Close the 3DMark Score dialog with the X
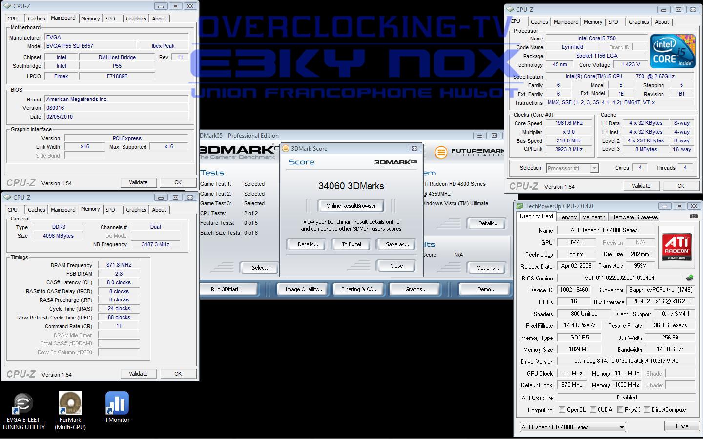703x439 pixels. click(x=414, y=148)
